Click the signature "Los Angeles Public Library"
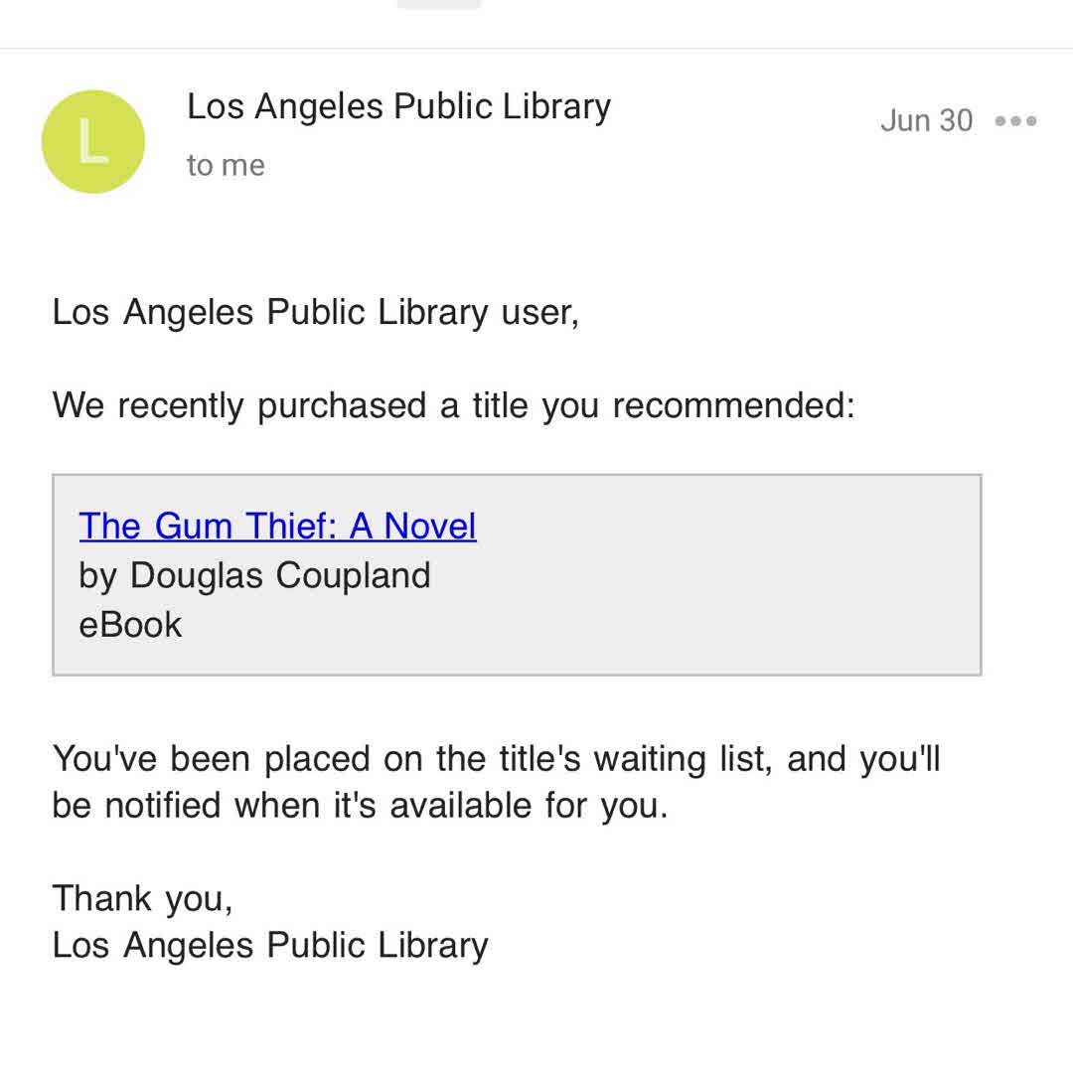Screen dimensions: 1073x1073 coord(270,945)
